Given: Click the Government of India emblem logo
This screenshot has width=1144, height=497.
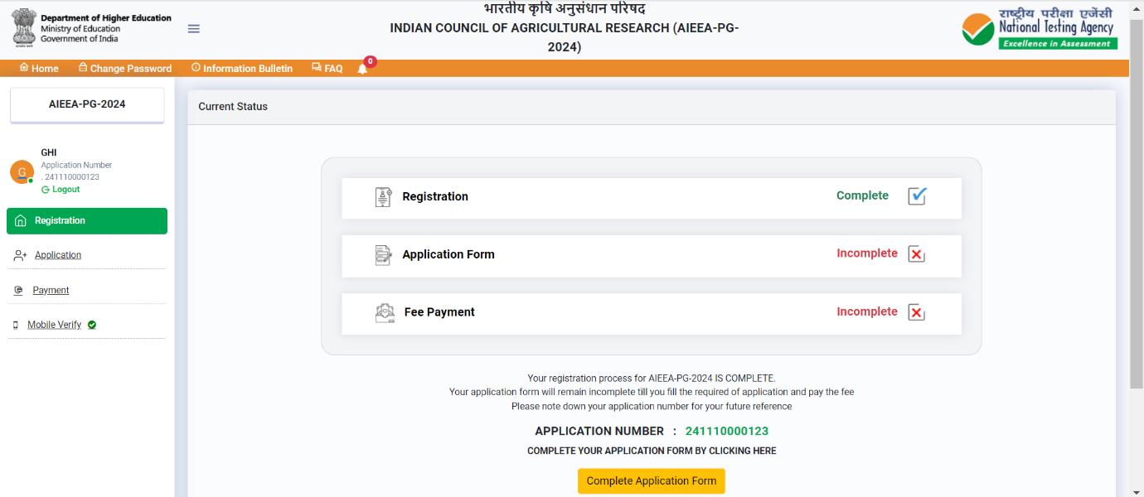Looking at the screenshot, I should coord(24,29).
